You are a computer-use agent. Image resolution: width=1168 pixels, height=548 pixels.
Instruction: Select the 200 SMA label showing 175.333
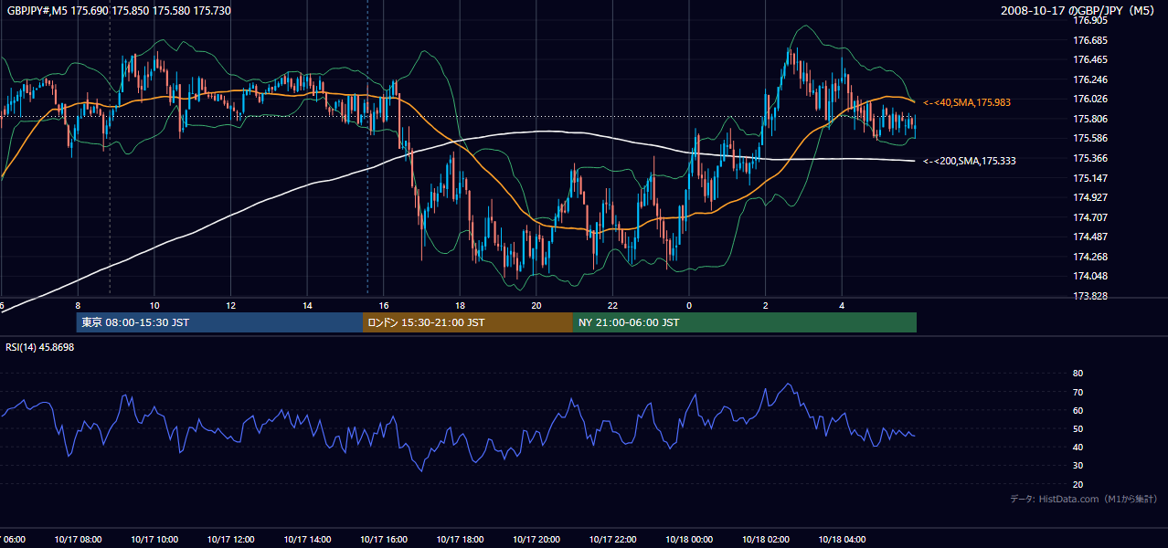tap(970, 161)
